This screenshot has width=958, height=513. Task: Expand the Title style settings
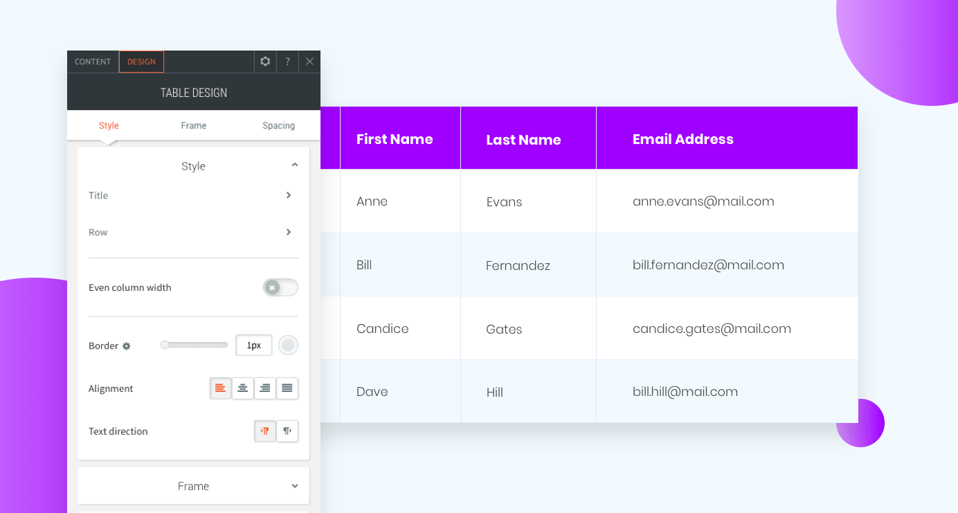tap(193, 195)
